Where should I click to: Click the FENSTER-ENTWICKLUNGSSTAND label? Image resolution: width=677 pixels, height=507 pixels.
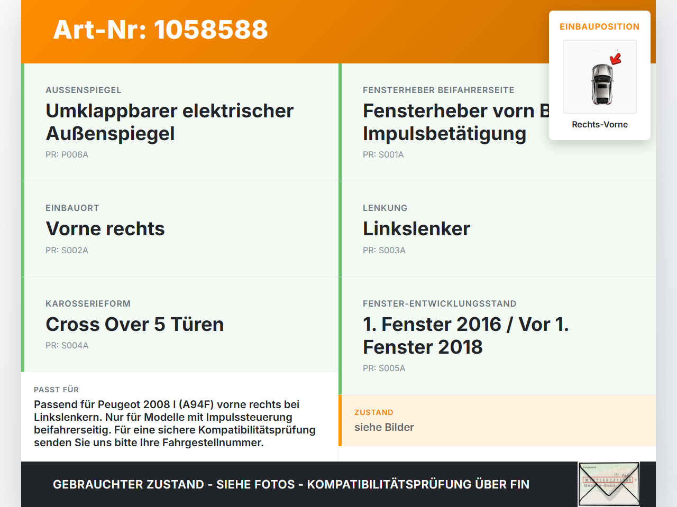pyautogui.click(x=440, y=303)
